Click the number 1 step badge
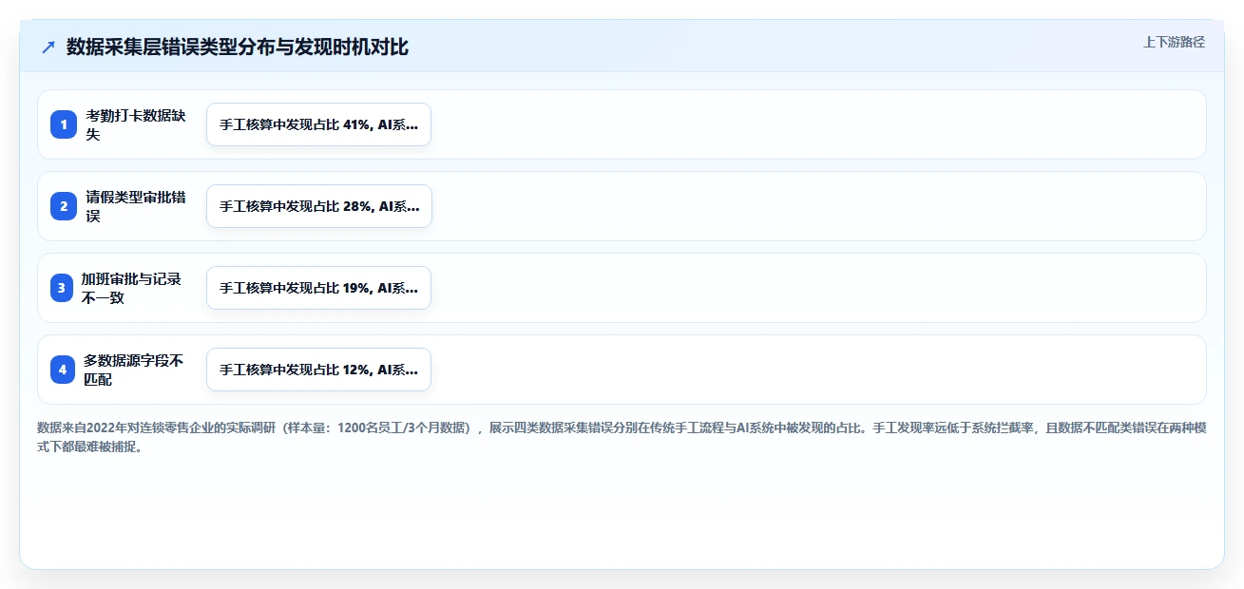1244x589 pixels. tap(63, 124)
